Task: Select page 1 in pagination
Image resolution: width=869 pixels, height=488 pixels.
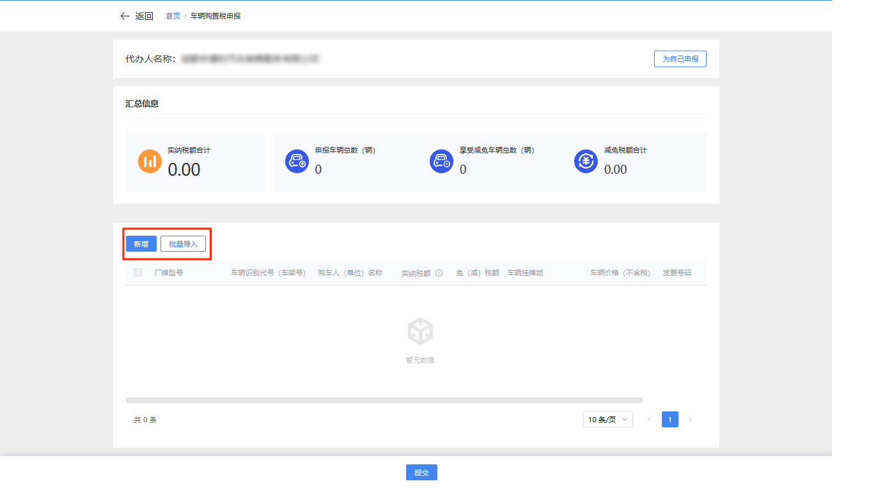Action: coord(669,420)
